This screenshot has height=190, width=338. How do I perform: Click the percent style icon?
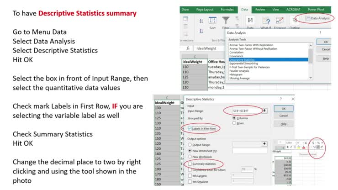(x=318, y=143)
